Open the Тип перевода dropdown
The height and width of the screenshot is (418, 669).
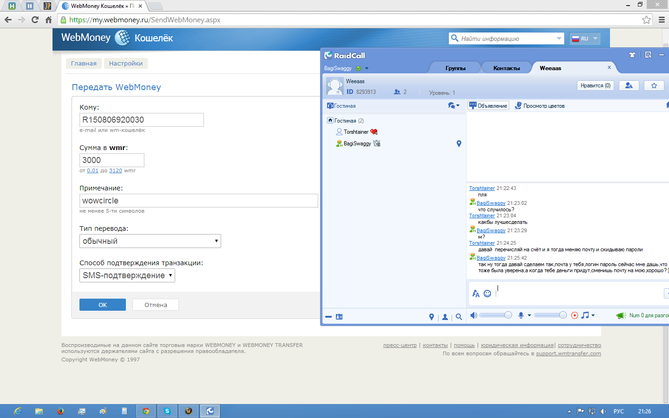pyautogui.click(x=150, y=241)
